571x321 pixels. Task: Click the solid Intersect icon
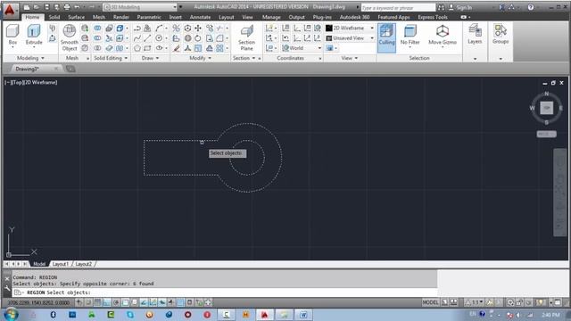[x=97, y=48]
